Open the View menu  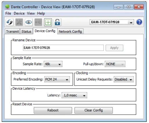coord(31,13)
